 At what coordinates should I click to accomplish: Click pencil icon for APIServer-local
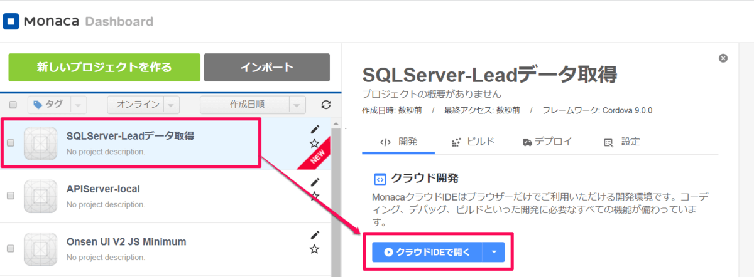pyautogui.click(x=315, y=182)
